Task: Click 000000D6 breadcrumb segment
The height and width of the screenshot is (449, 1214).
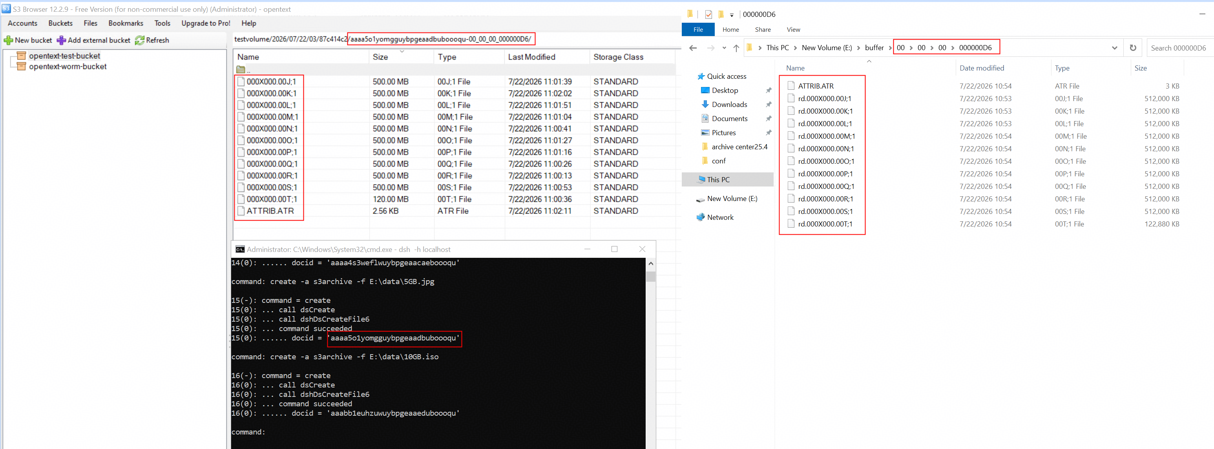Action: [975, 47]
